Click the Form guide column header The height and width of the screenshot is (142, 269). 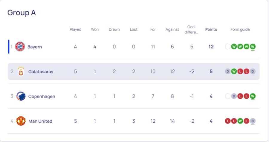[240, 29]
